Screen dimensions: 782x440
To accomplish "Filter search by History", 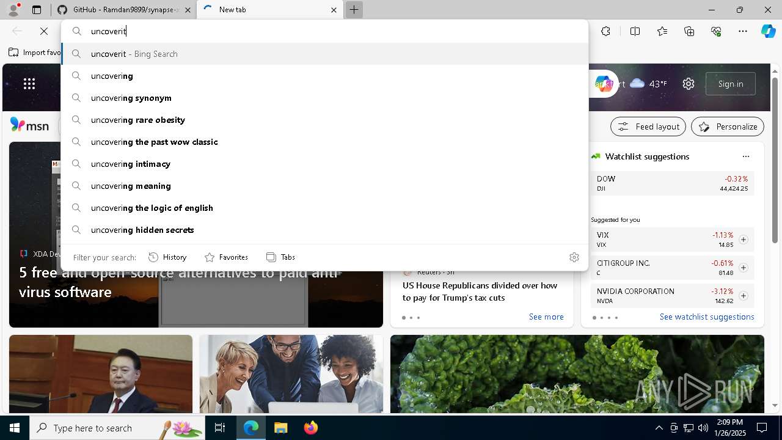I will click(x=168, y=257).
